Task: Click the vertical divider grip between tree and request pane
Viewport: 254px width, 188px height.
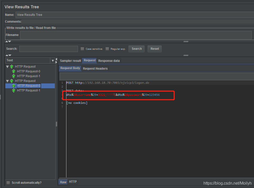Action: 56,124
